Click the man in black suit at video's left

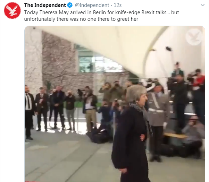point(29,113)
